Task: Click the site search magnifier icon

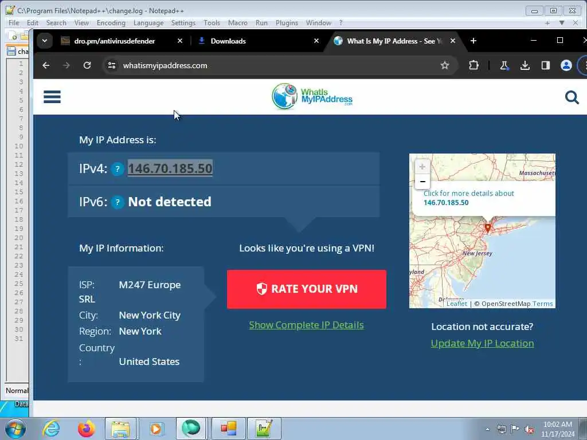Action: [572, 97]
